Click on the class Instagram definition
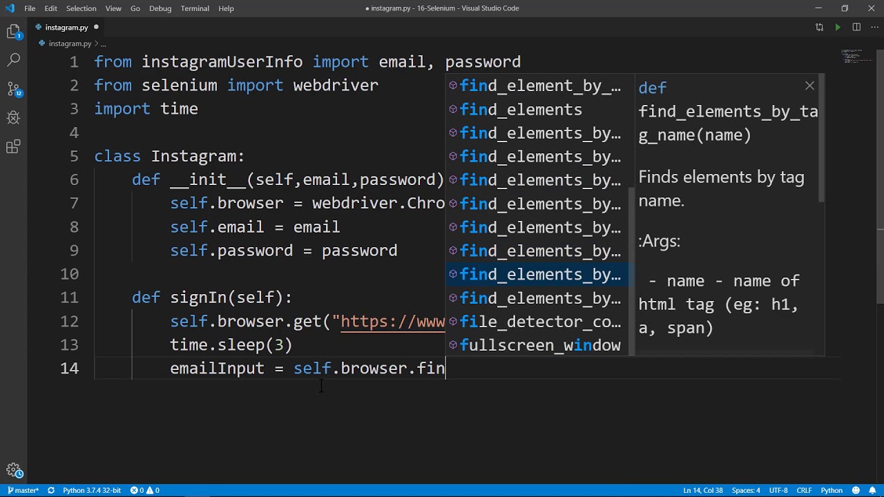Image resolution: width=884 pixels, height=497 pixels. click(x=169, y=156)
